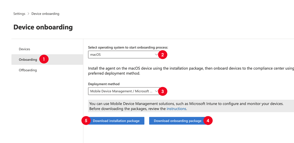Image resolution: width=294 pixels, height=143 pixels.
Task: Click Download onboarding package button
Action: [x=177, y=121]
